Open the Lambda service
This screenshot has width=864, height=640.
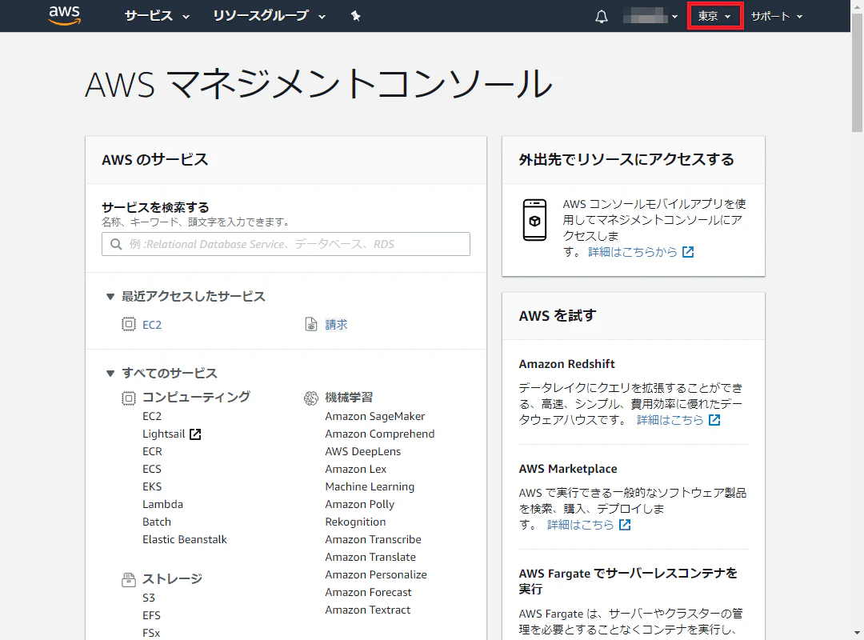[162, 504]
